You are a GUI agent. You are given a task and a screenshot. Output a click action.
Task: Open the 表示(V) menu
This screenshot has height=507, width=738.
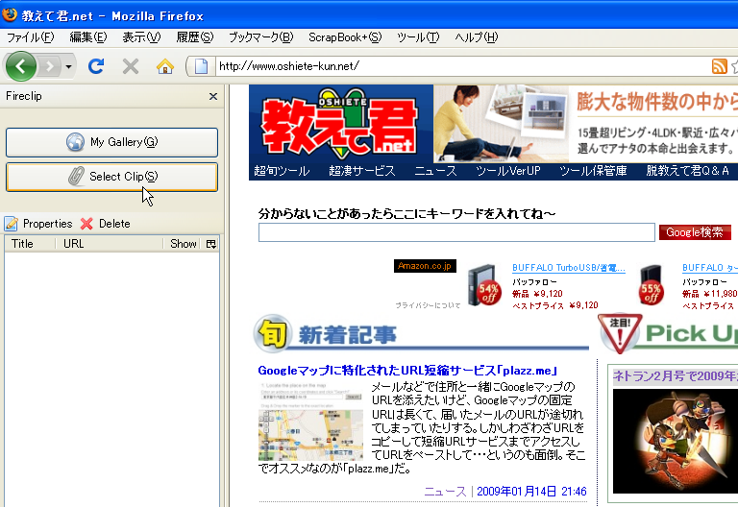pos(141,37)
